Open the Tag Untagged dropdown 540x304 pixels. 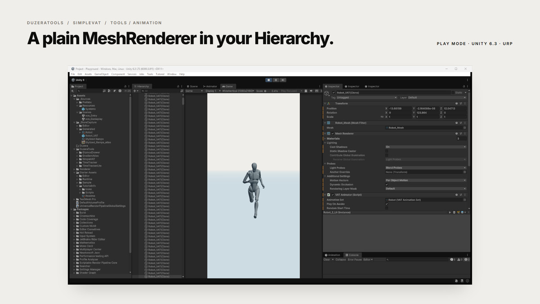[x=367, y=97]
